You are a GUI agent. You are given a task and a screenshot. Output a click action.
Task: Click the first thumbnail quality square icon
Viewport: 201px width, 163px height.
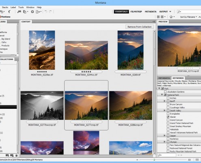coord(158,17)
